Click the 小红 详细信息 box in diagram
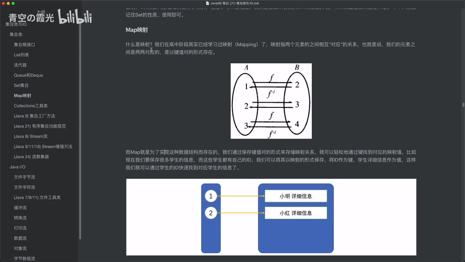The image size is (465, 262). coord(296,213)
